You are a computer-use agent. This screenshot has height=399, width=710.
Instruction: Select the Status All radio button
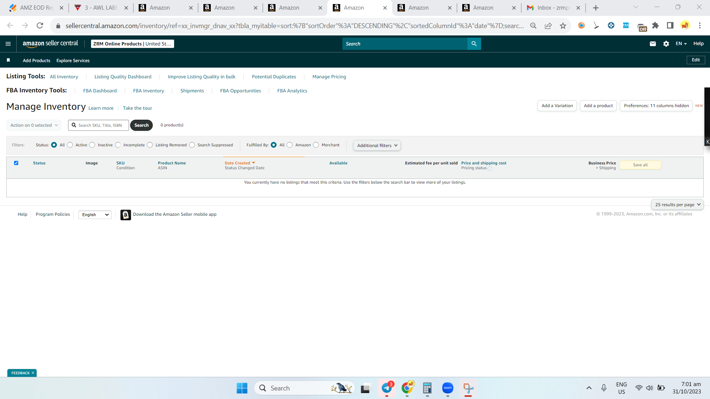pos(54,145)
